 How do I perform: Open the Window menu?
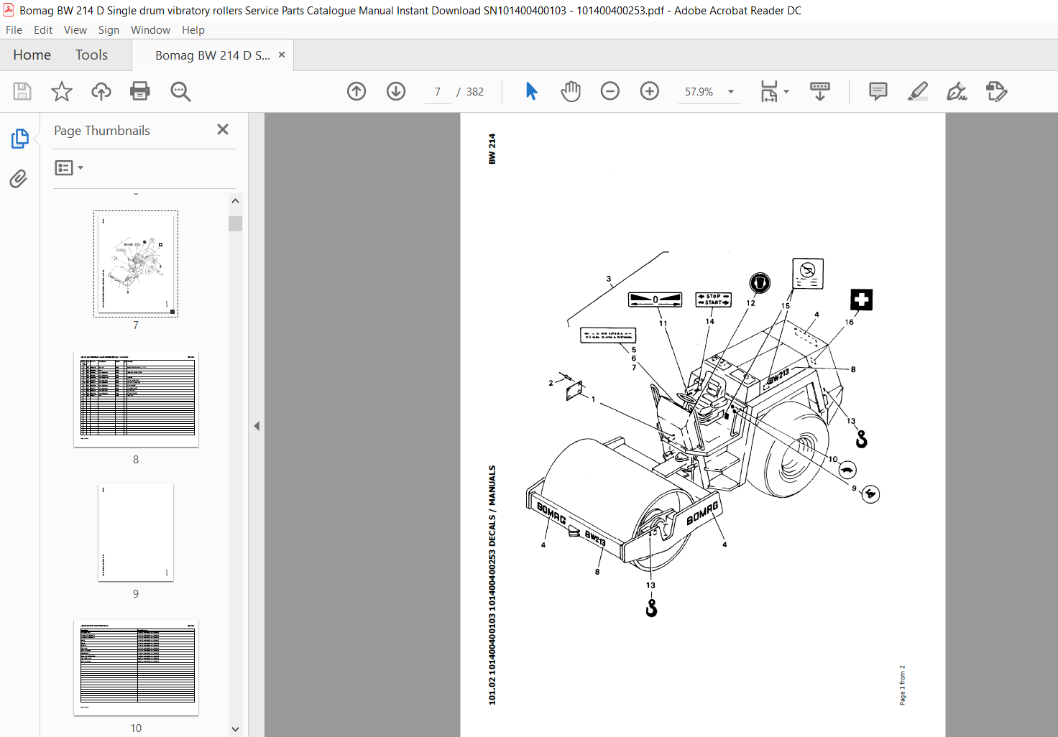[x=150, y=30]
